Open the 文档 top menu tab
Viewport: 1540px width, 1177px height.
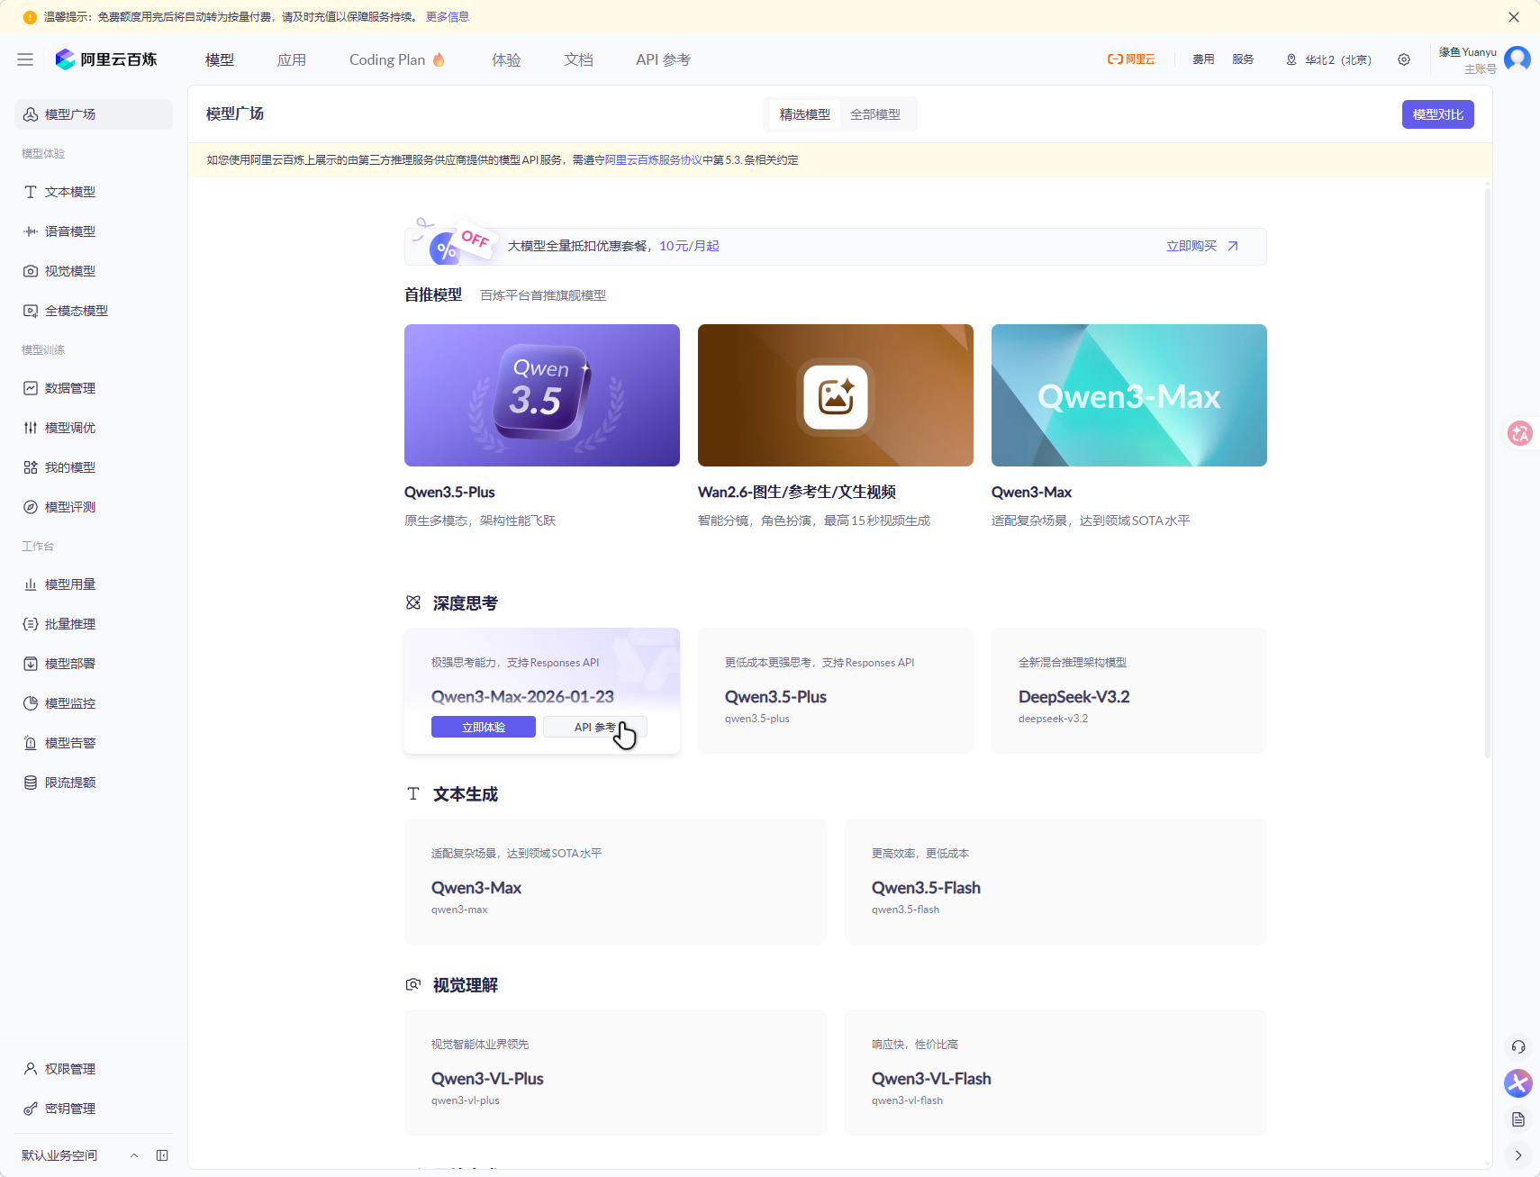click(x=578, y=59)
